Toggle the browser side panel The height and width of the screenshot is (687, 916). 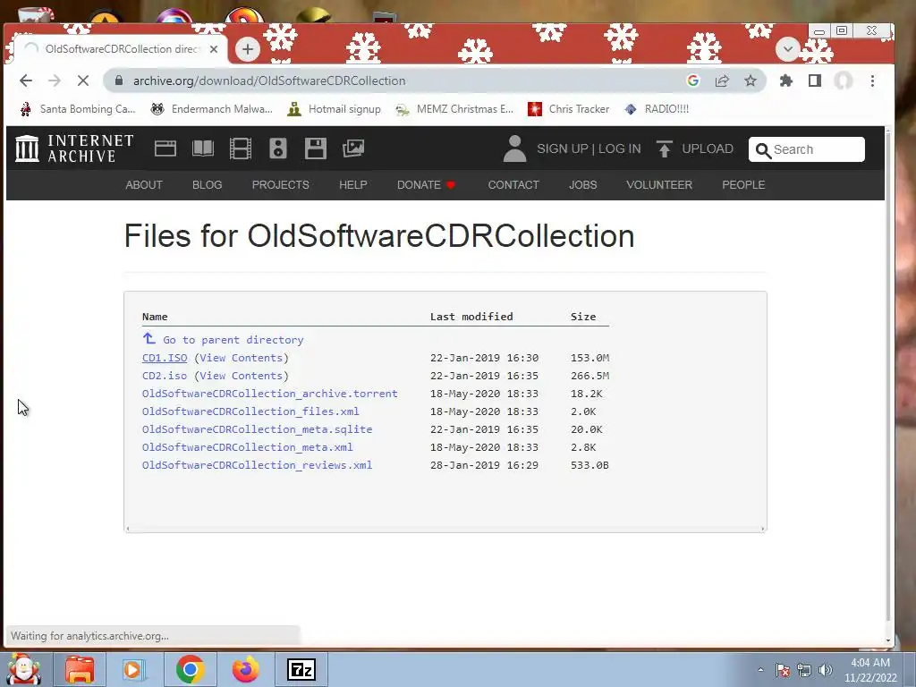[815, 81]
